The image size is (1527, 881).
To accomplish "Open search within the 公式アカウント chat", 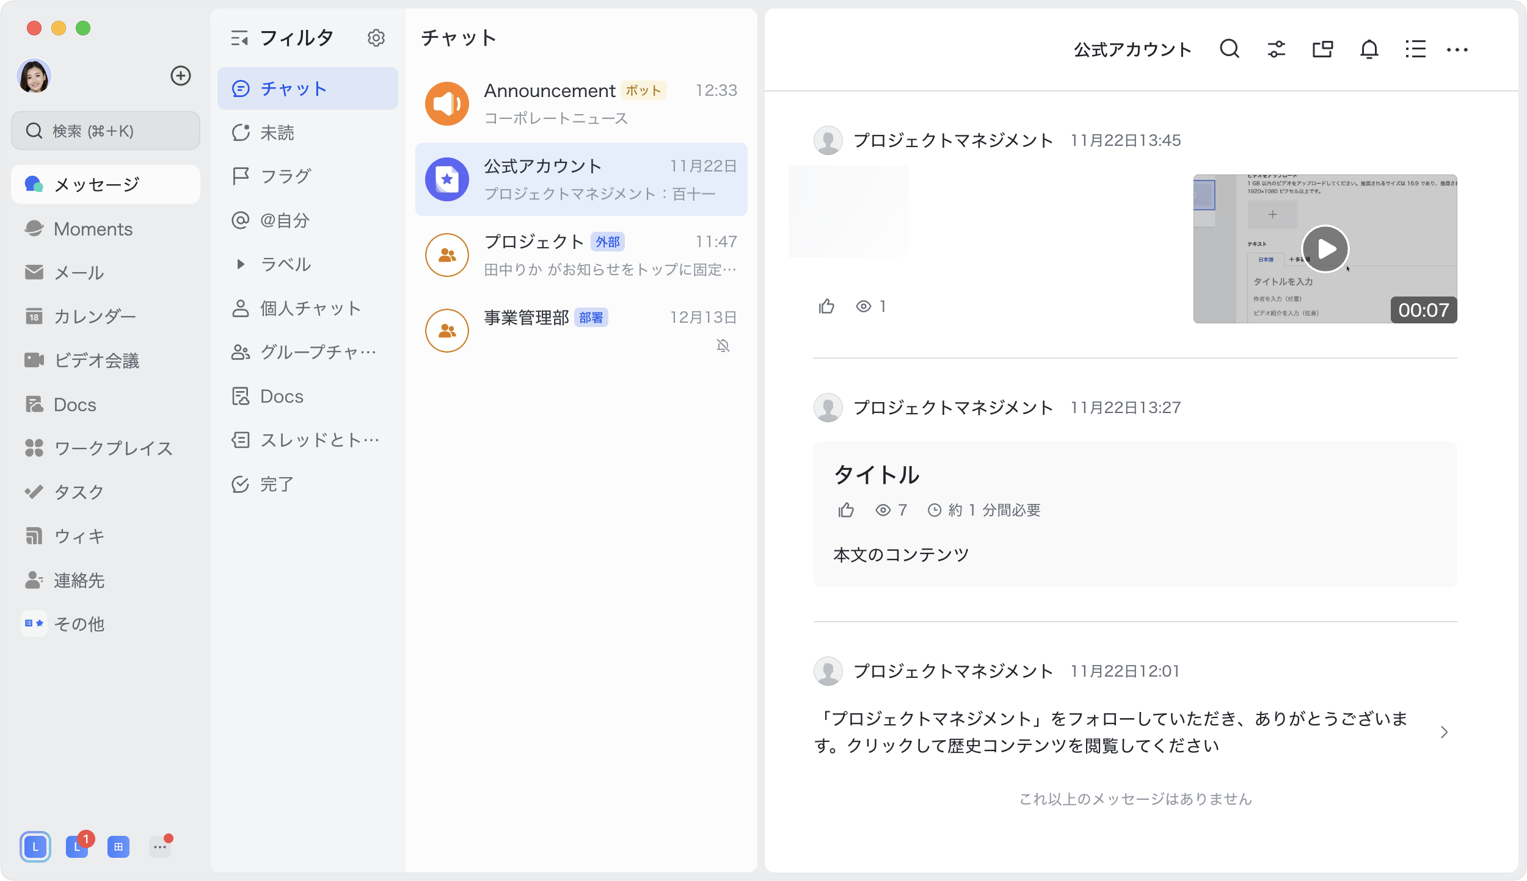I will click(x=1230, y=49).
